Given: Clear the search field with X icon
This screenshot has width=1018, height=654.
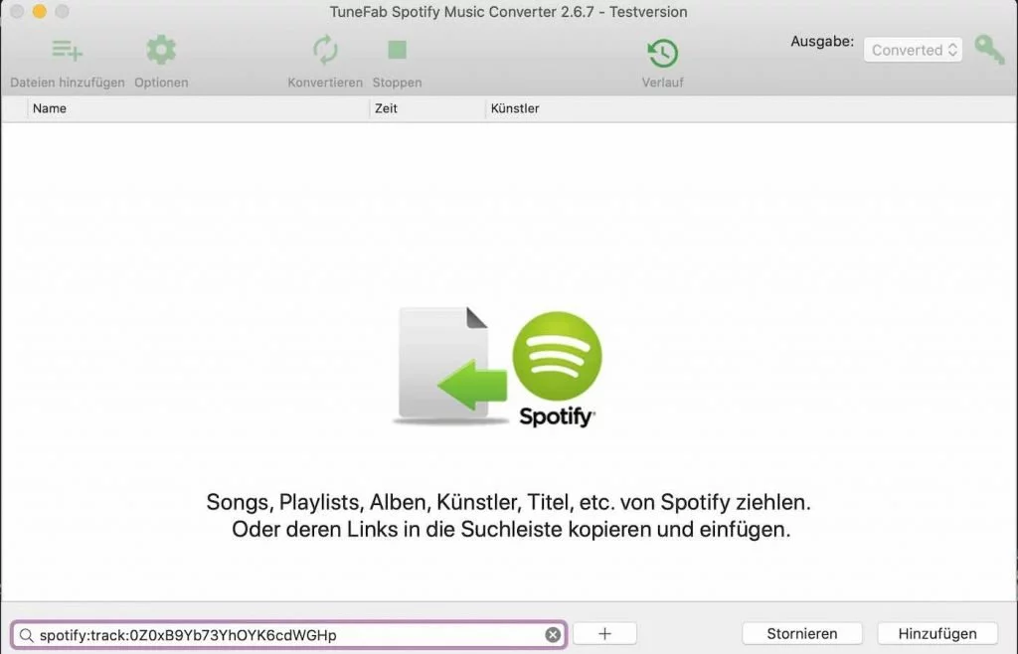Looking at the screenshot, I should (x=553, y=634).
